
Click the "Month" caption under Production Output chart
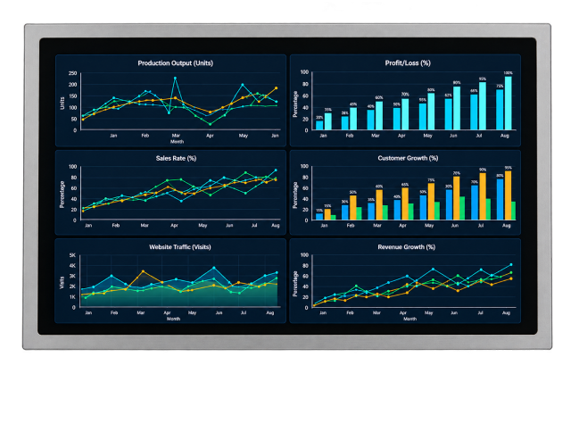177,142
